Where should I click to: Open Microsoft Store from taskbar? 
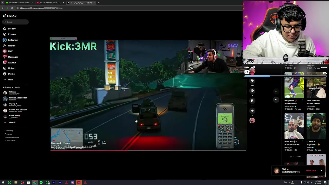pyautogui.click(x=28, y=182)
